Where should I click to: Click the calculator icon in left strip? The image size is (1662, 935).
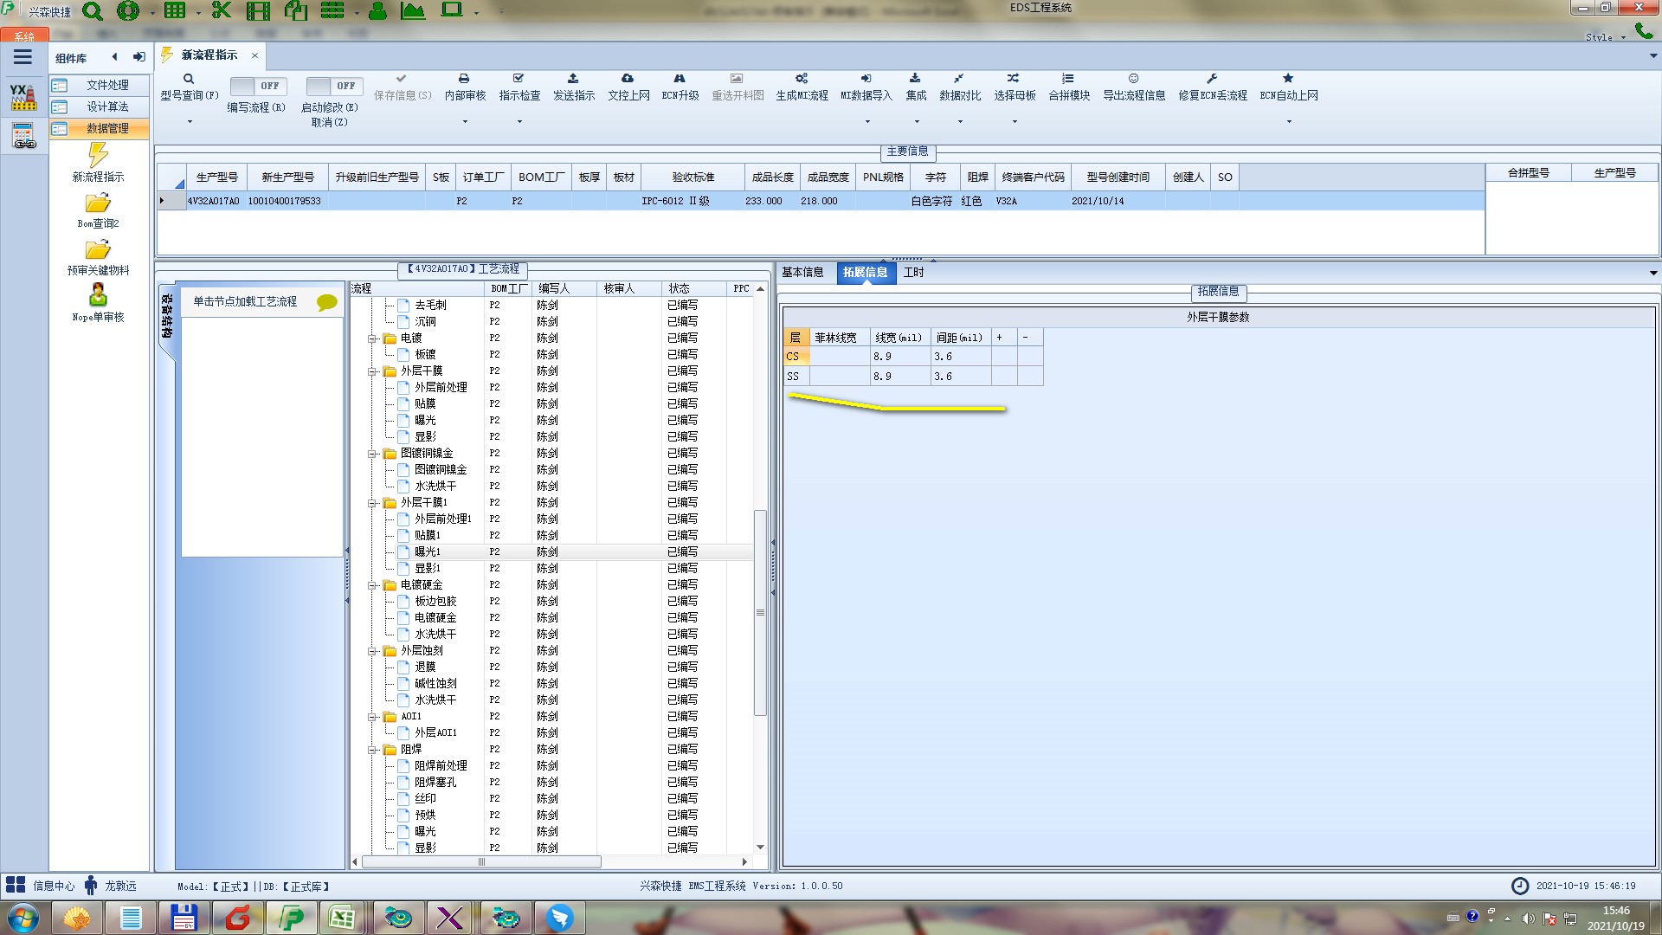pyautogui.click(x=23, y=136)
